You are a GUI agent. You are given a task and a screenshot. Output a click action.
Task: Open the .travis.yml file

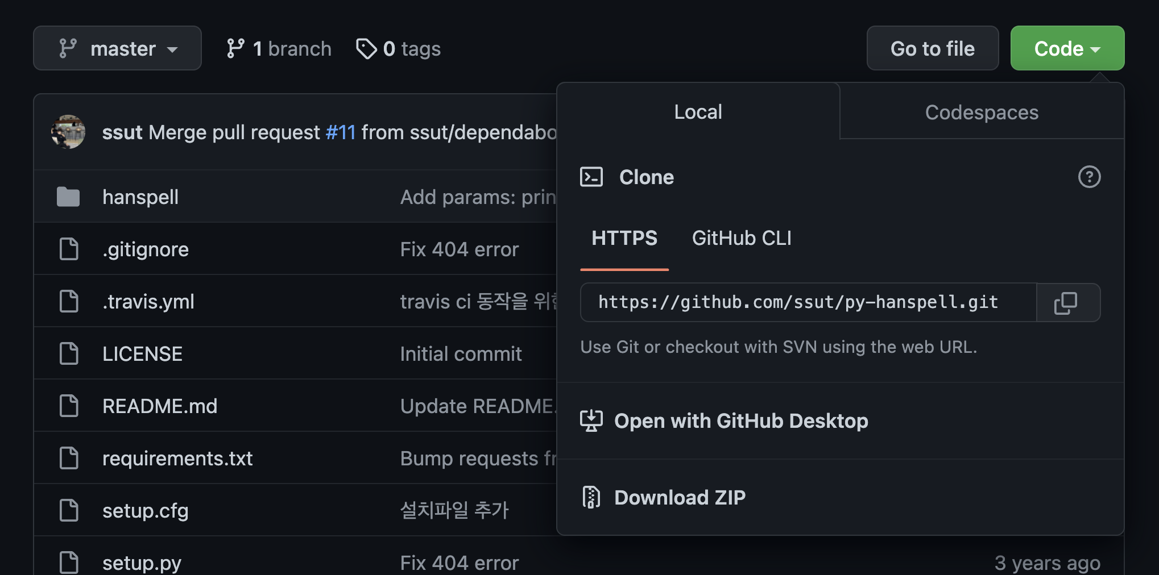coord(148,302)
